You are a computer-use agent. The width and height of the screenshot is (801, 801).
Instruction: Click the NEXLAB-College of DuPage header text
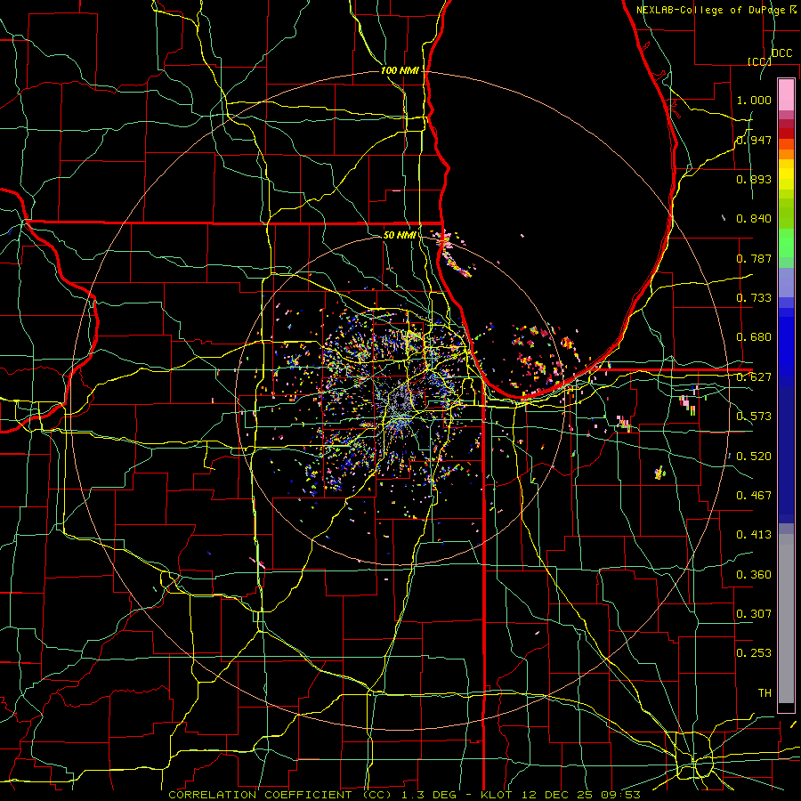pyautogui.click(x=712, y=9)
